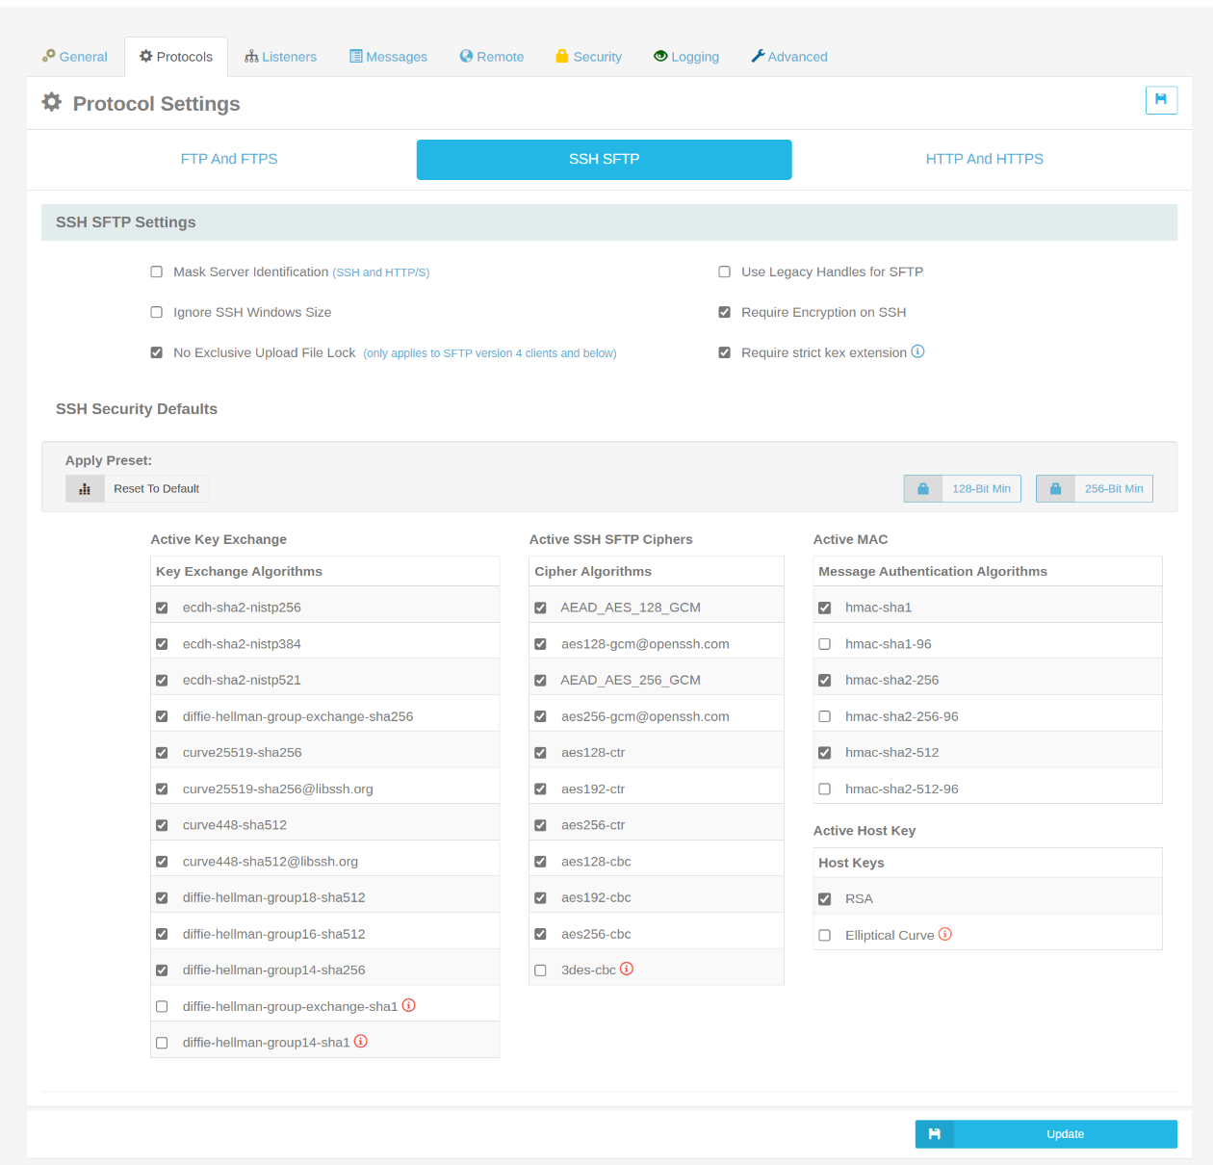Enable the hmac-sha1-96 algorithm
This screenshot has height=1165, width=1213.
824,643
